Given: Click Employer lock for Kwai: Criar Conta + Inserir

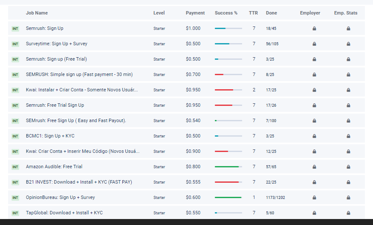Looking at the screenshot, I should (x=314, y=151).
